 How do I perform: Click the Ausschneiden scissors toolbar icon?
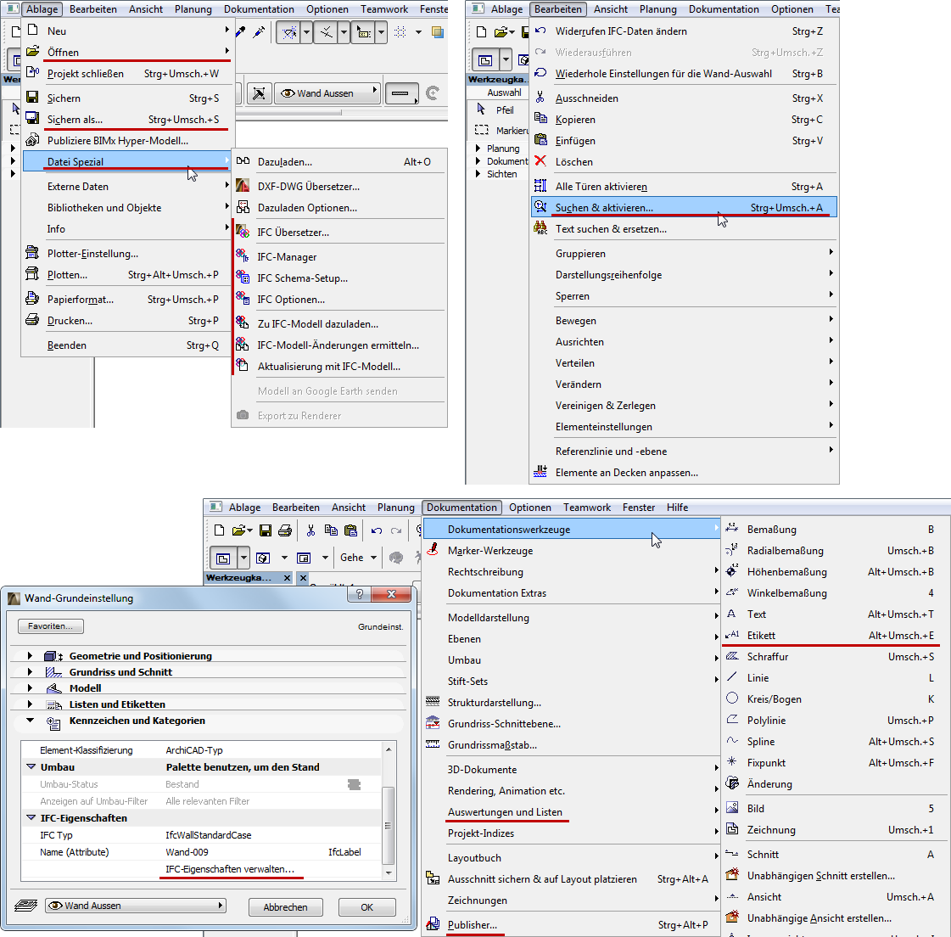(310, 530)
